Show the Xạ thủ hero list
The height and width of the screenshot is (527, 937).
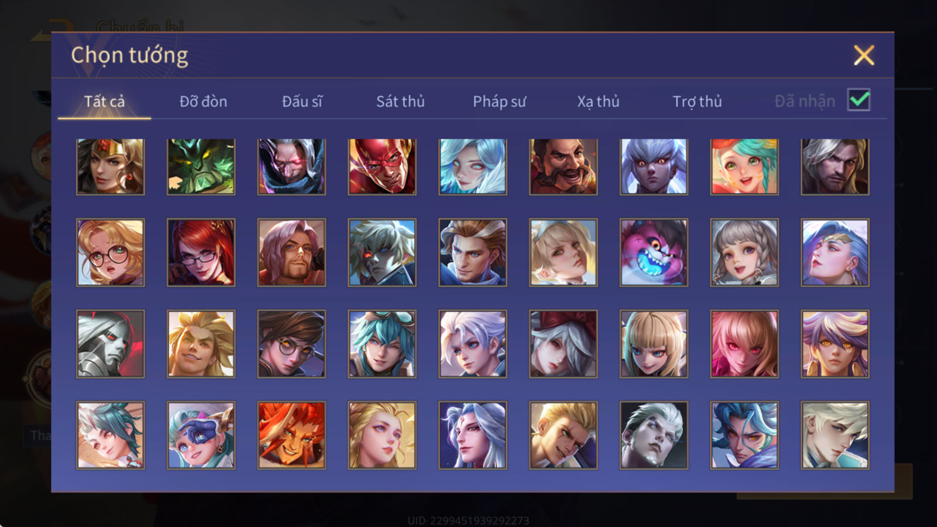(598, 101)
